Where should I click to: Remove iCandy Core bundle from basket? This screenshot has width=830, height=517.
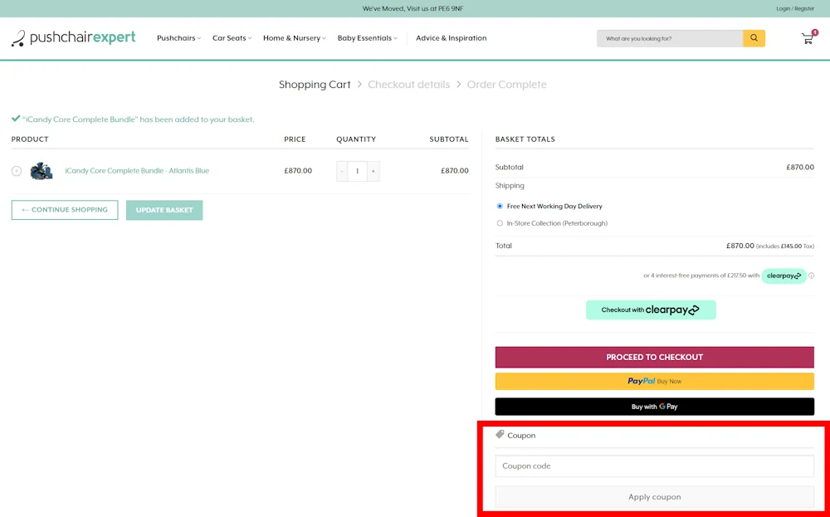(17, 171)
